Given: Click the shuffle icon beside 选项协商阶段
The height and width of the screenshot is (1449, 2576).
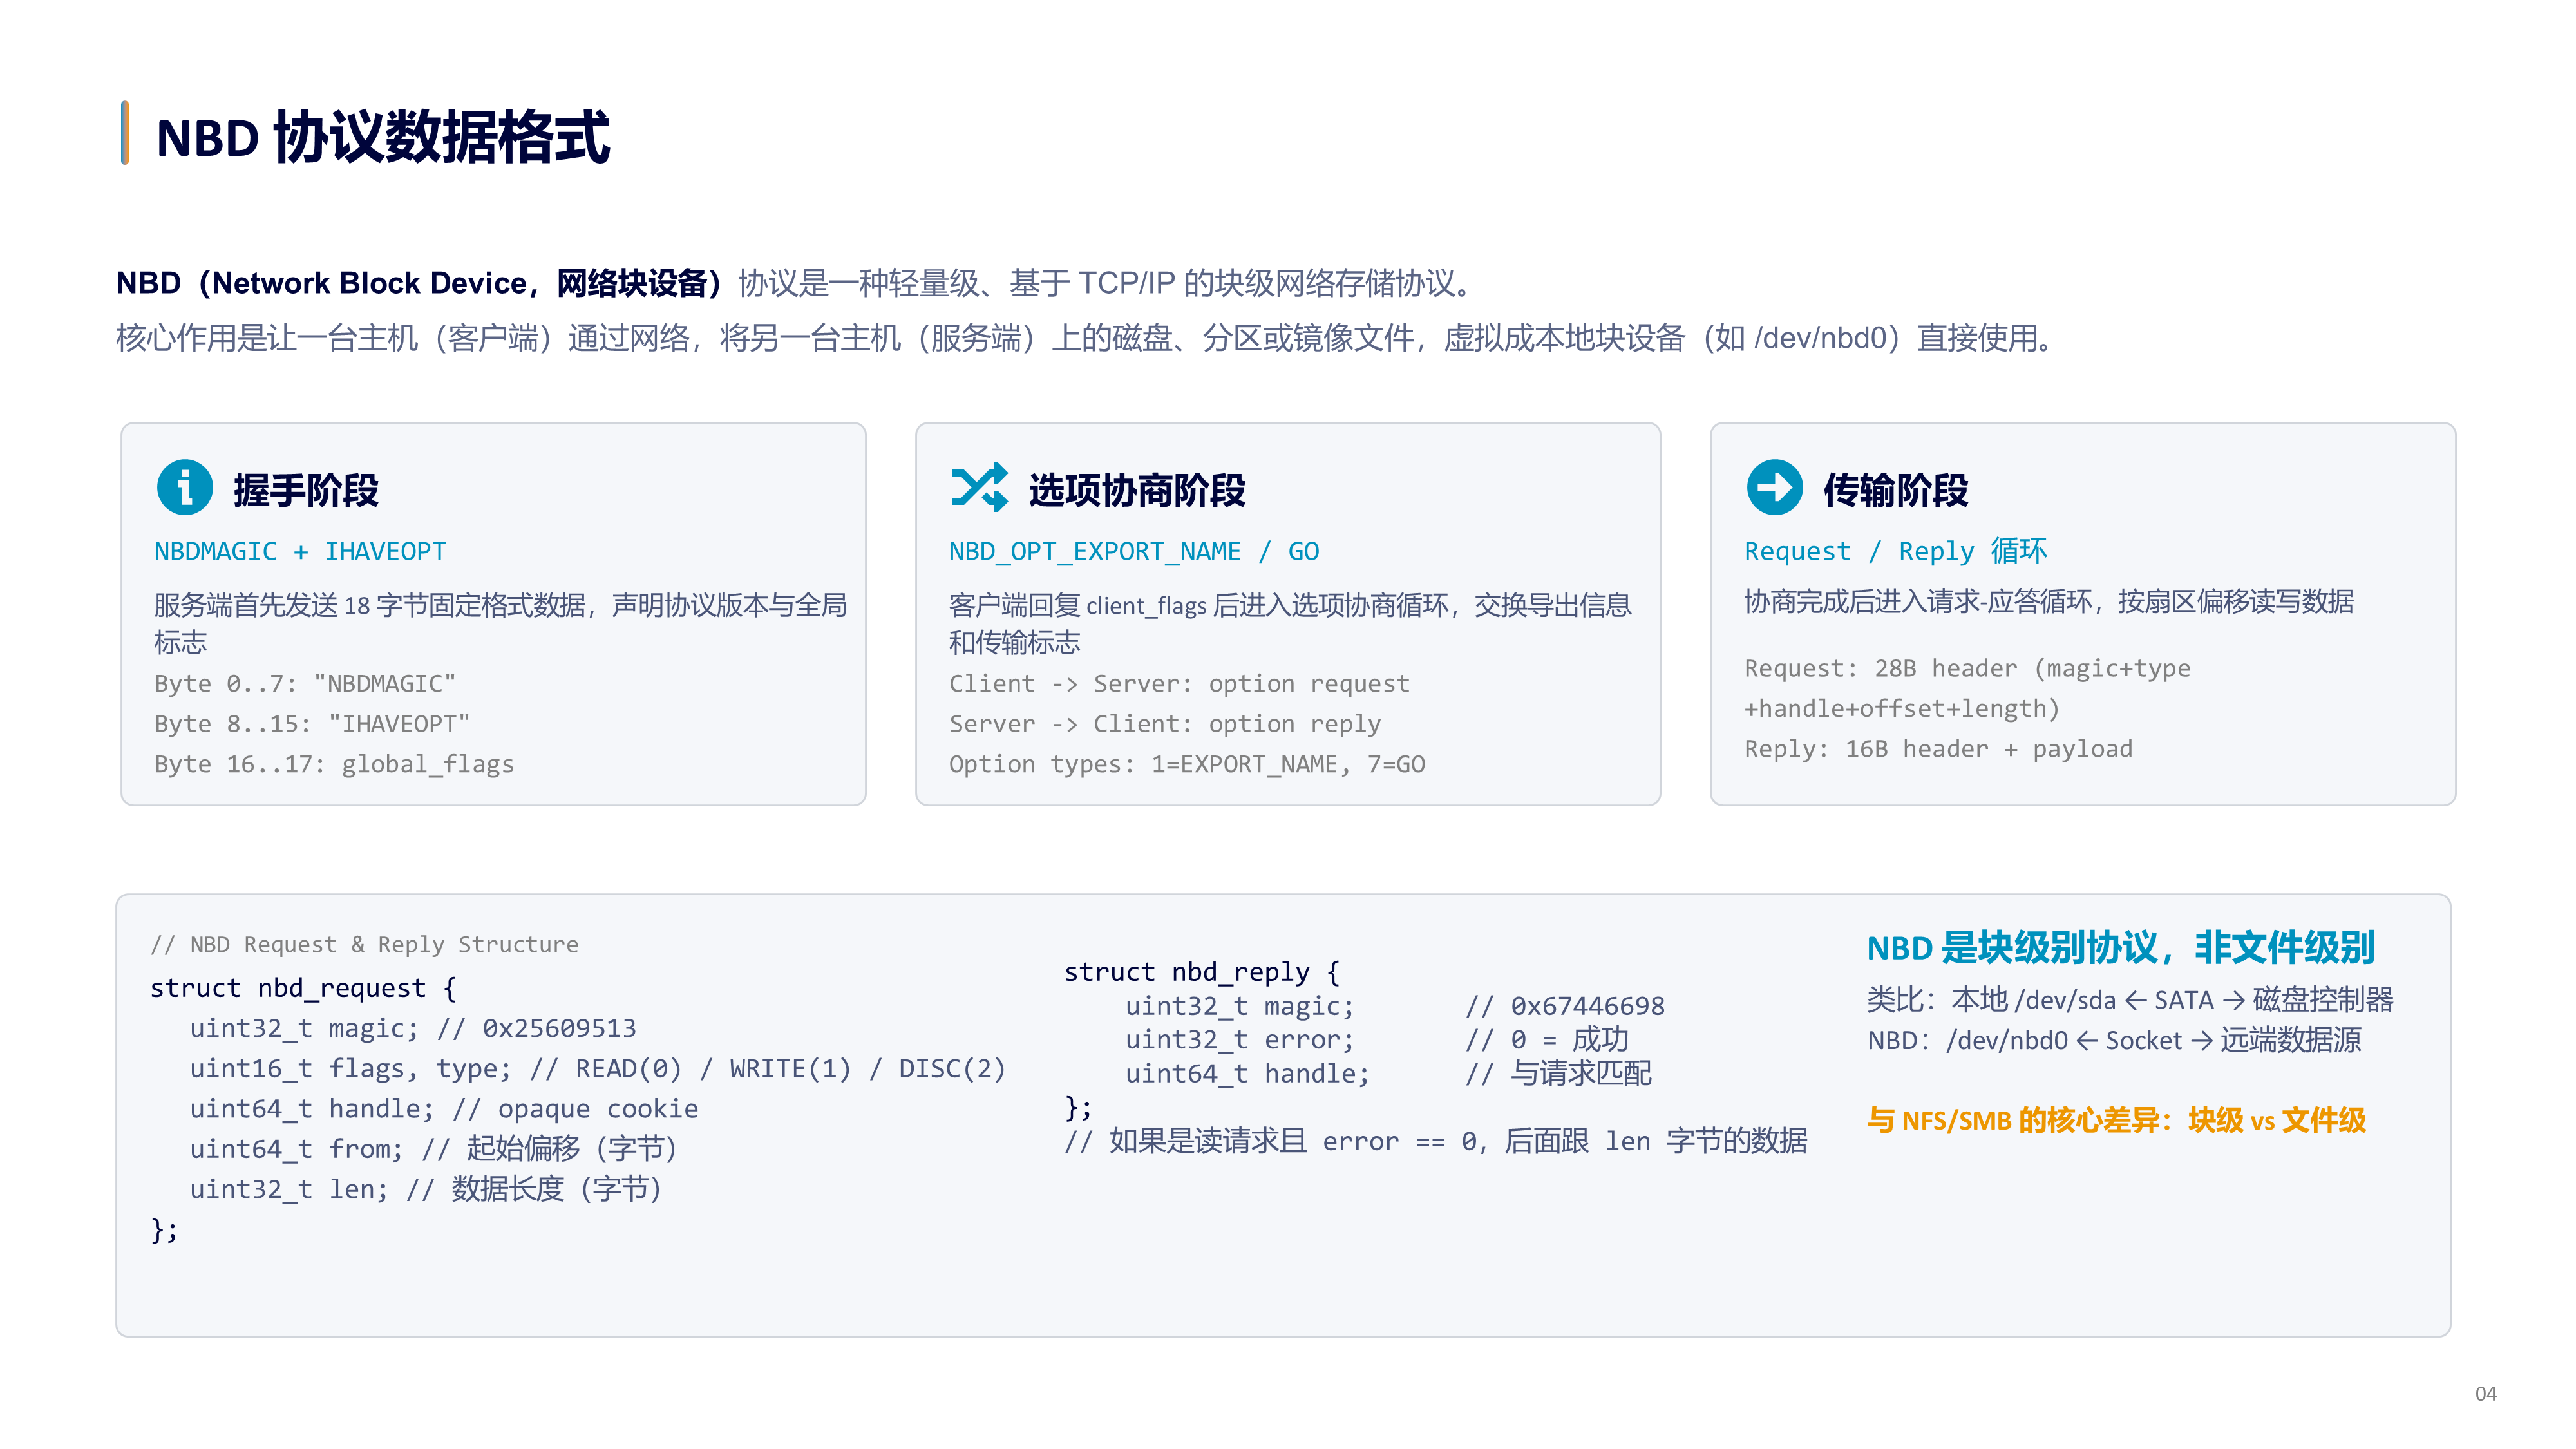Looking at the screenshot, I should click(979, 488).
